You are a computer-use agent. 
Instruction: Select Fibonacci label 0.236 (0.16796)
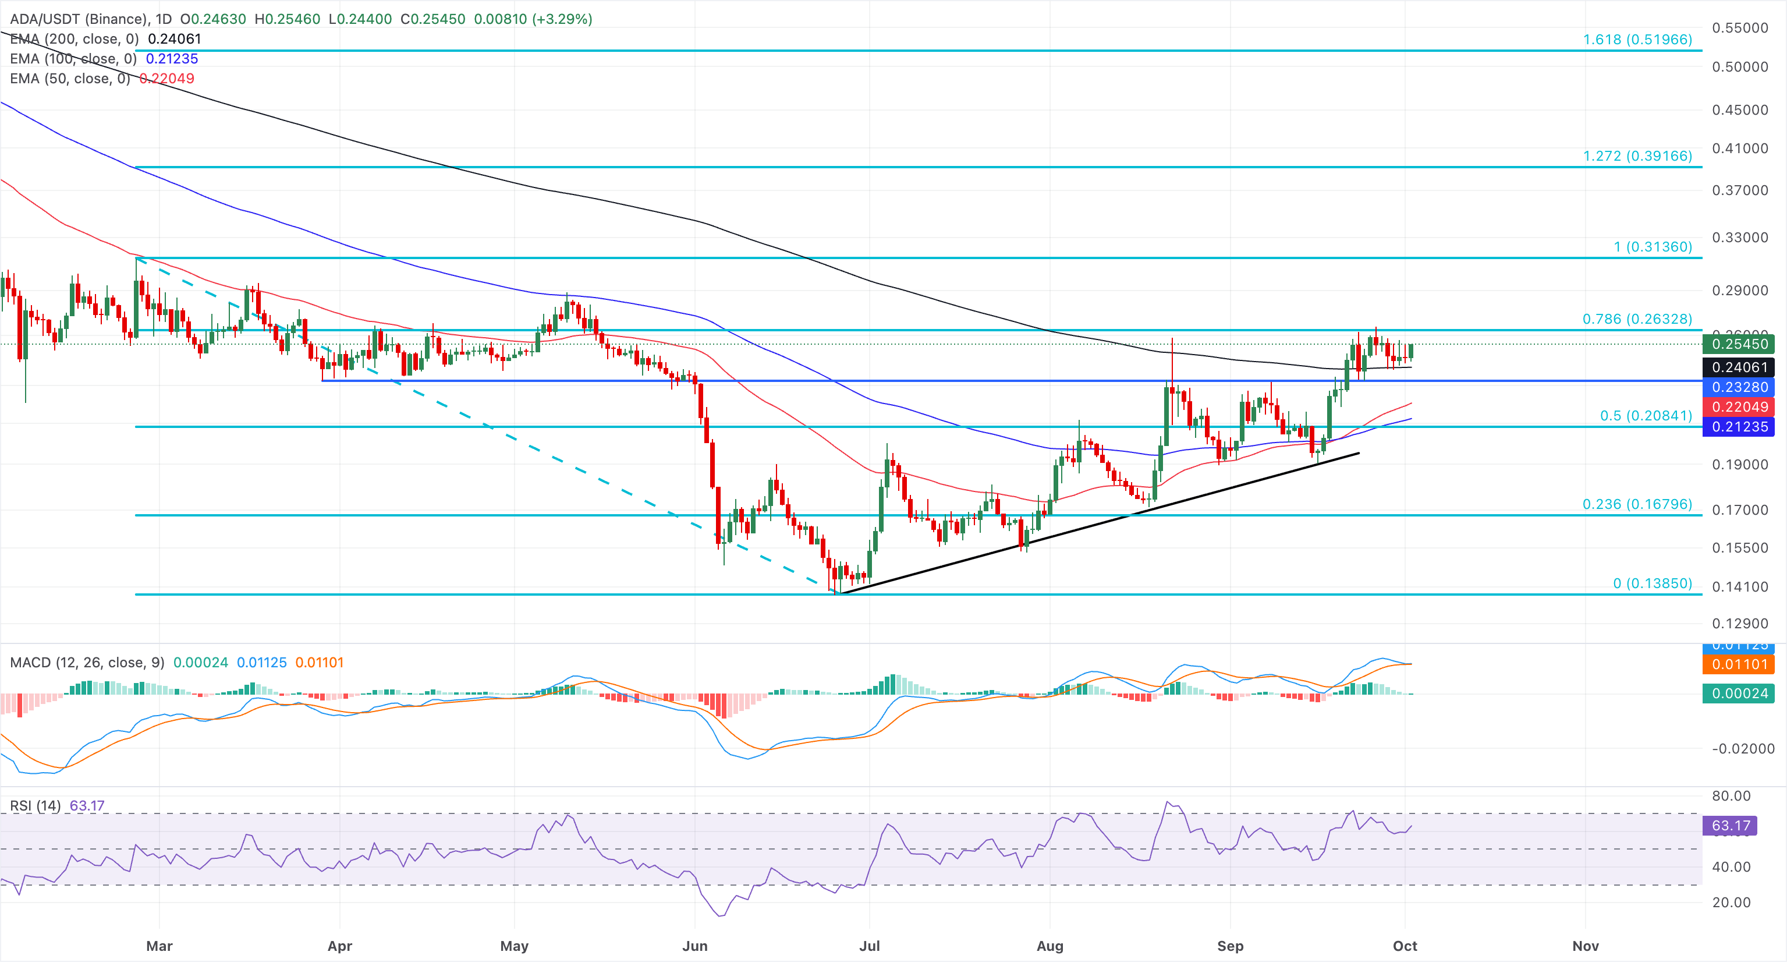[1637, 504]
